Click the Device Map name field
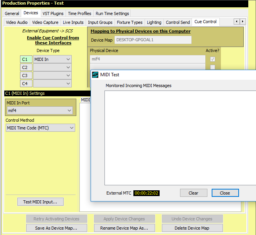The width and height of the screenshot is (256, 235). coord(153,40)
